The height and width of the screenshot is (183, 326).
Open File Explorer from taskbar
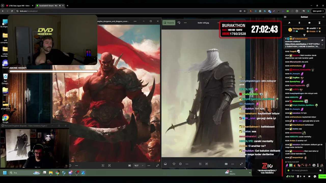(51, 173)
